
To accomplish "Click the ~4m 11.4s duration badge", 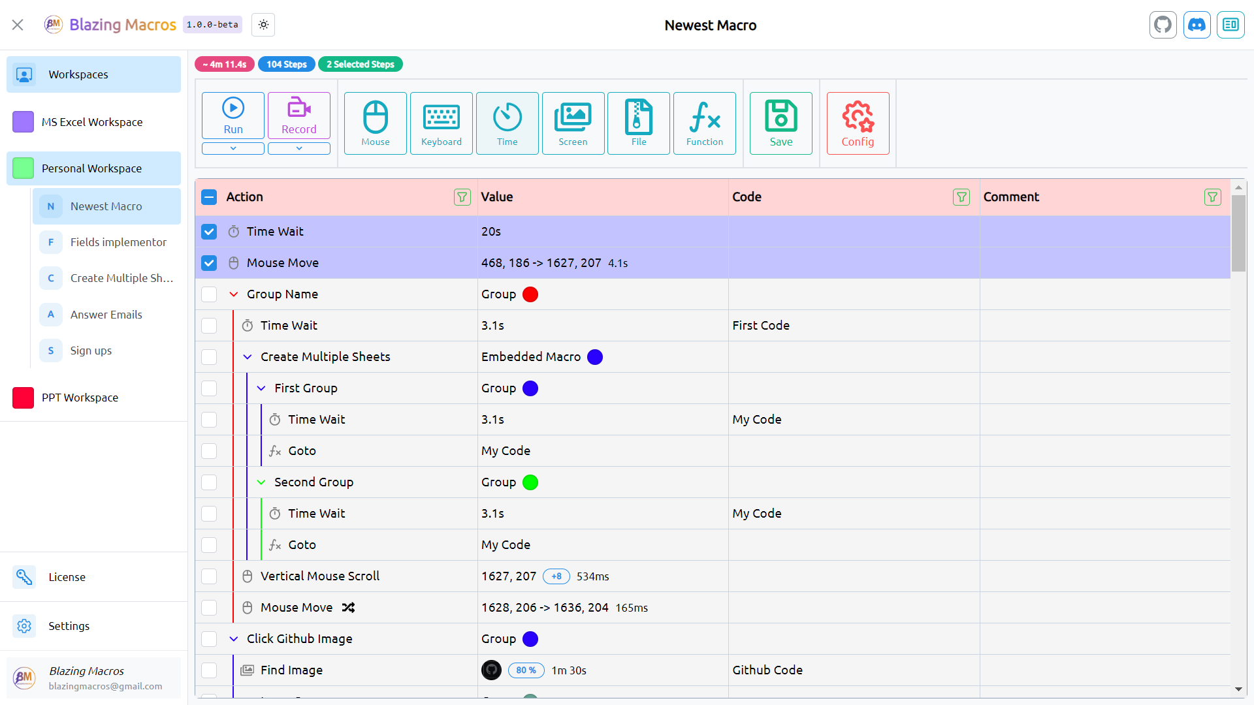I will (225, 64).
